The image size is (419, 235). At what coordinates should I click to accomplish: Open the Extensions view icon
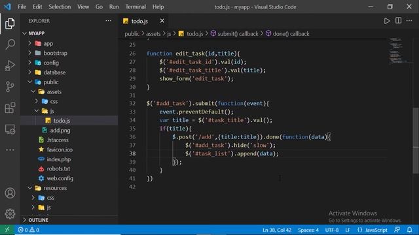point(10,108)
